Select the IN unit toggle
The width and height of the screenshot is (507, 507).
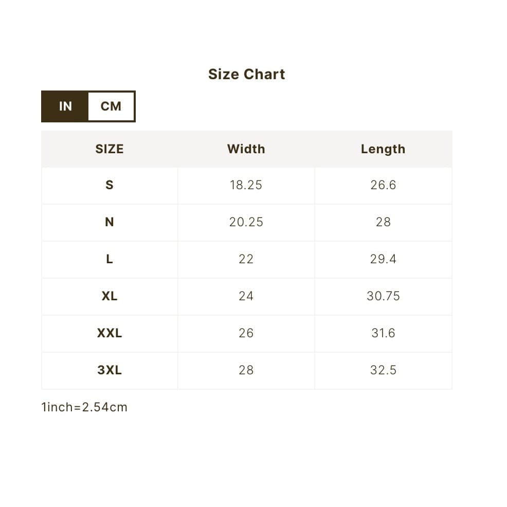pyautogui.click(x=65, y=106)
